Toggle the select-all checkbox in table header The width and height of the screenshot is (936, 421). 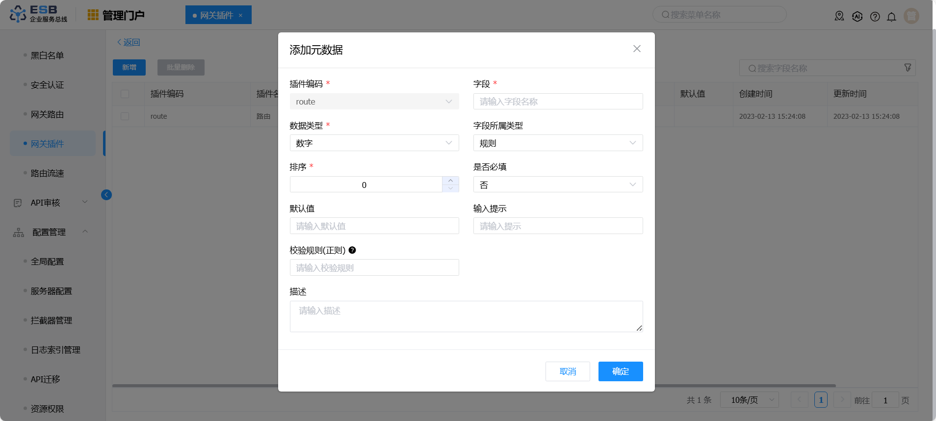click(125, 94)
